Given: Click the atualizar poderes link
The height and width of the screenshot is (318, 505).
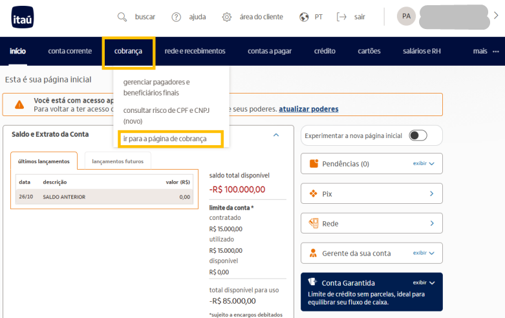Looking at the screenshot, I should [x=308, y=109].
